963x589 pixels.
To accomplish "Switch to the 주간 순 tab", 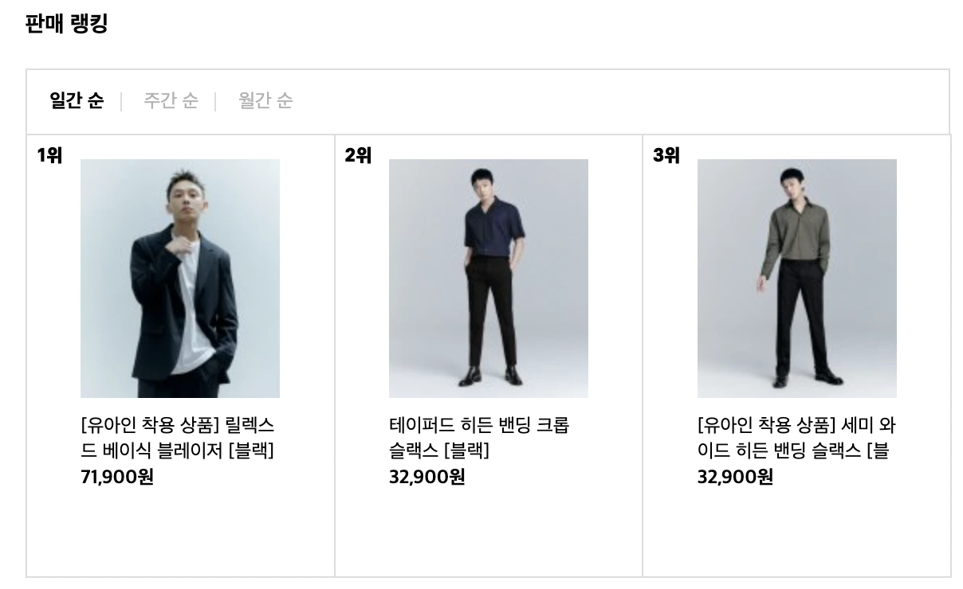I will click(x=171, y=101).
